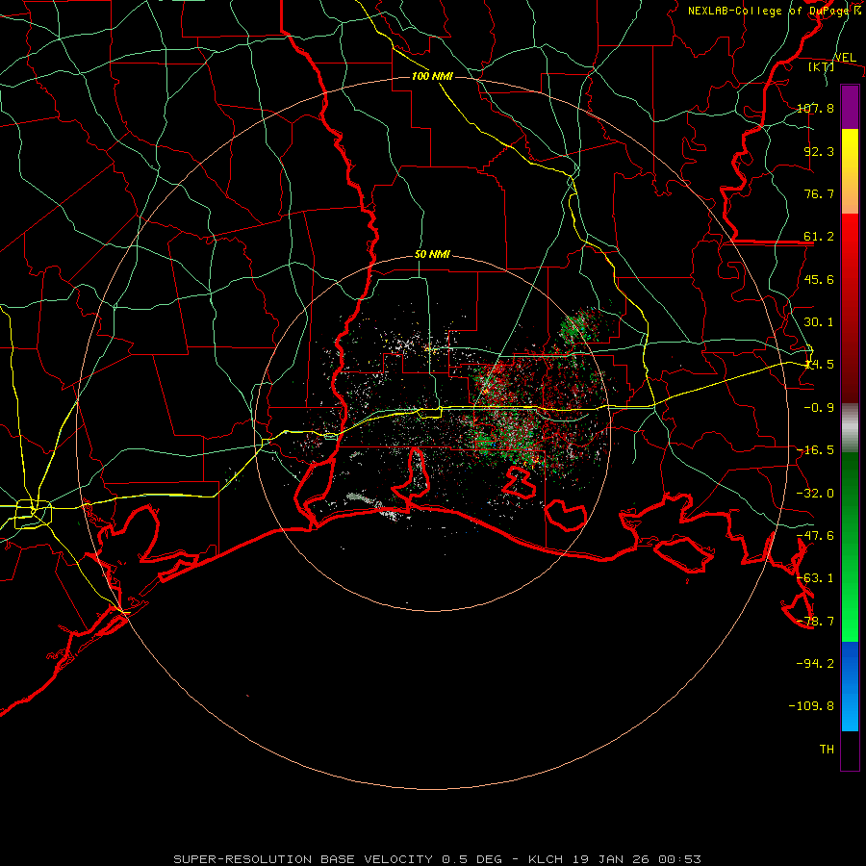This screenshot has width=866, height=866.
Task: Click the 14.5 value on velocity scale
Action: 819,364
